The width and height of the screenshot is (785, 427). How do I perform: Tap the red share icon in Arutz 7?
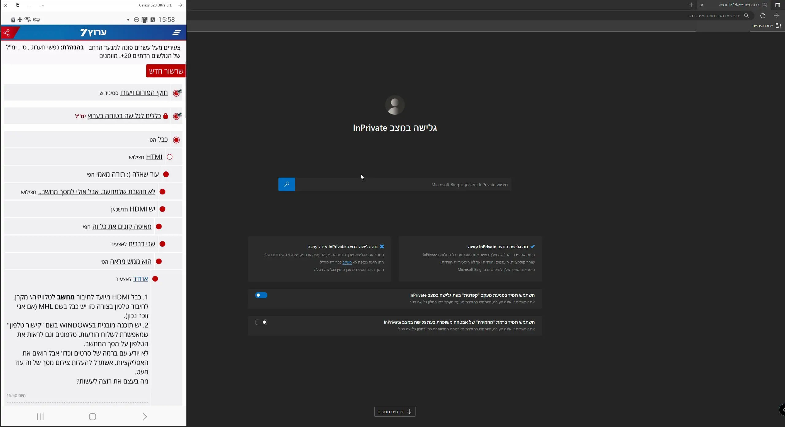click(7, 33)
